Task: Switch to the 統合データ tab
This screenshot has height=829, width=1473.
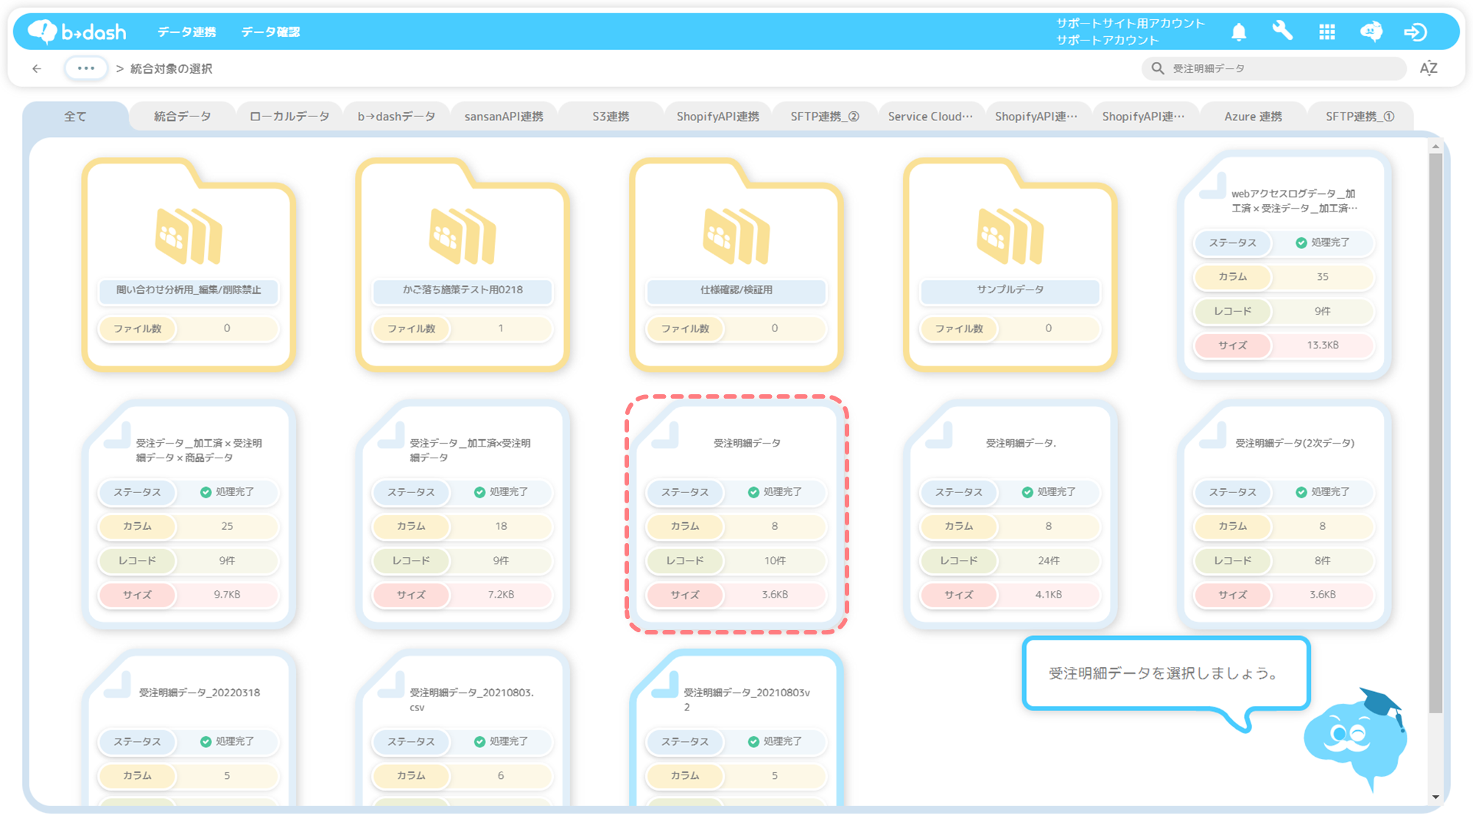Action: (x=182, y=116)
